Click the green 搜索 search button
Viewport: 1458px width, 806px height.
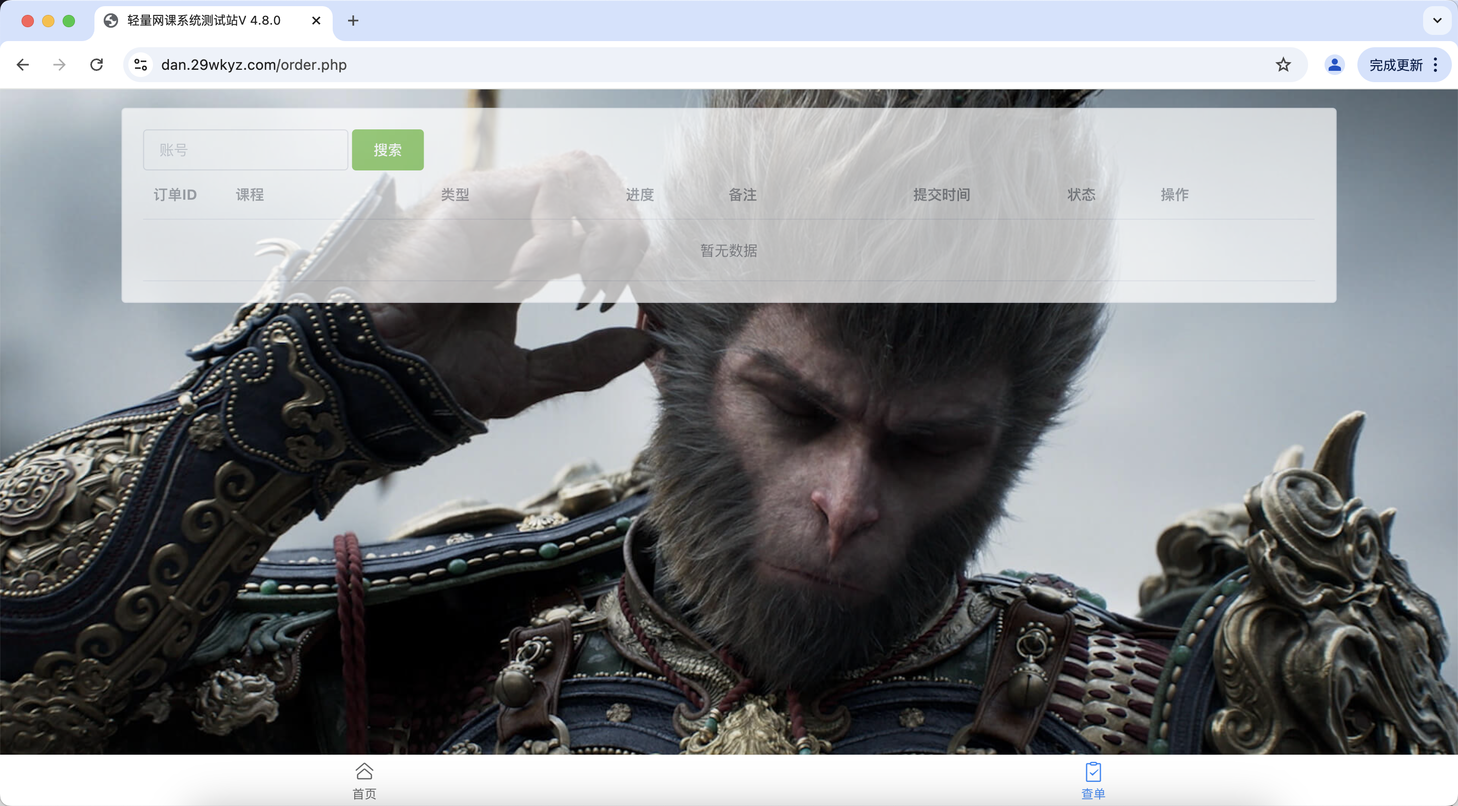pyautogui.click(x=388, y=150)
